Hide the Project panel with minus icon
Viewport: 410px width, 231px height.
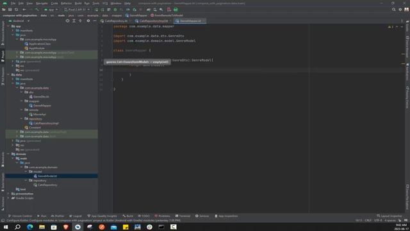(x=95, y=21)
